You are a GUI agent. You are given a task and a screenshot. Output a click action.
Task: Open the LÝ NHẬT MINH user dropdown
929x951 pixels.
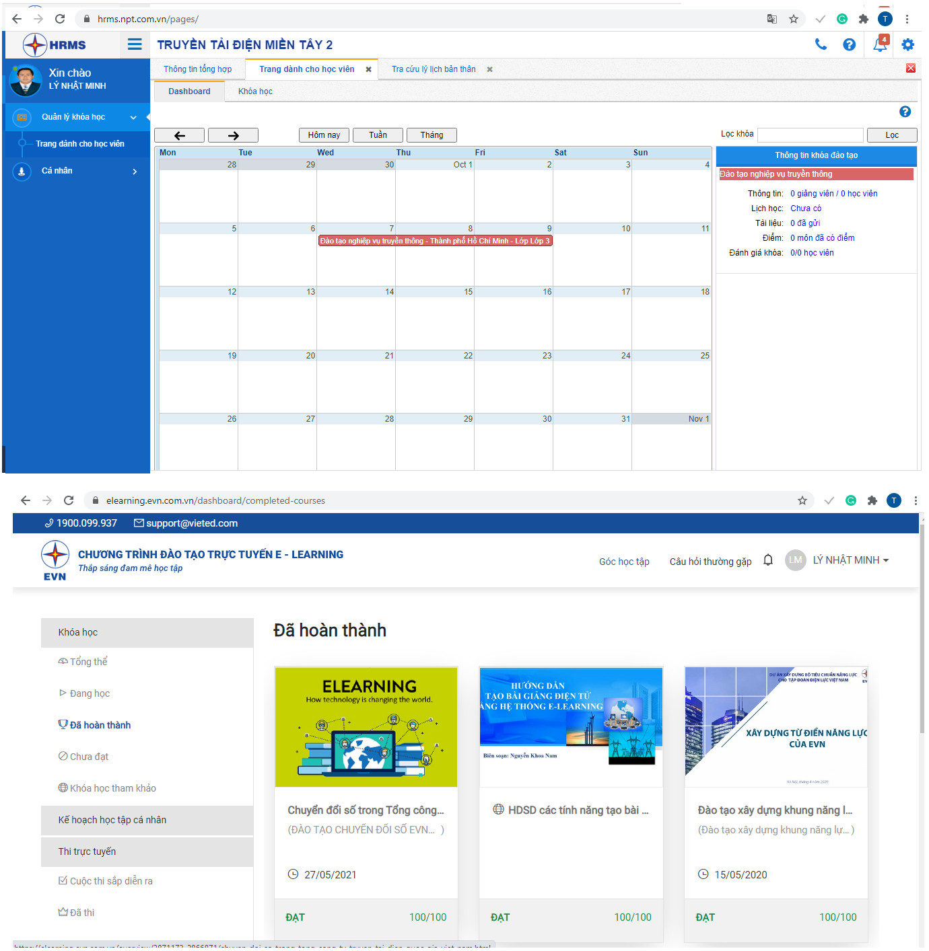(x=850, y=560)
